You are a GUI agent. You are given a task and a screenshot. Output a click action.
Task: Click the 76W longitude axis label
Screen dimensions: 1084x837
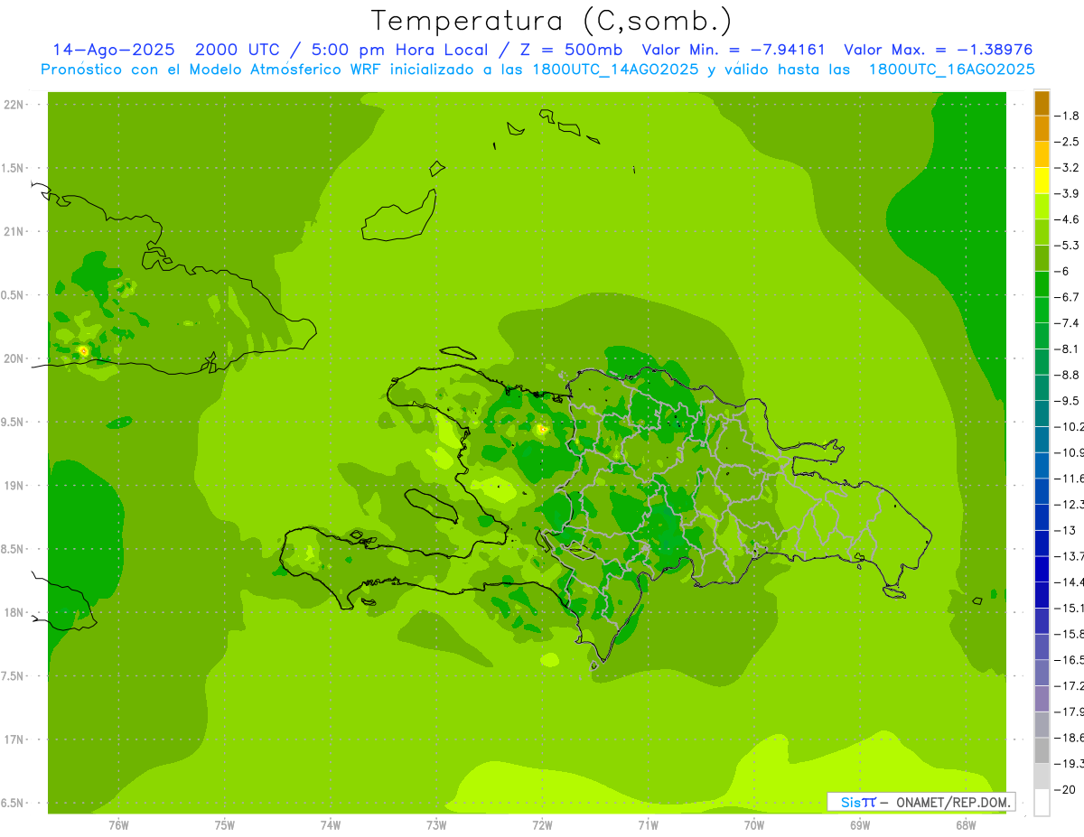[x=118, y=825]
